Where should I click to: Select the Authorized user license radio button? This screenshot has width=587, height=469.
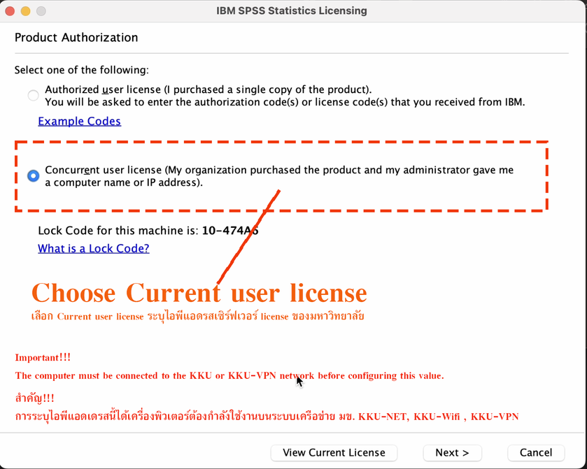point(34,95)
